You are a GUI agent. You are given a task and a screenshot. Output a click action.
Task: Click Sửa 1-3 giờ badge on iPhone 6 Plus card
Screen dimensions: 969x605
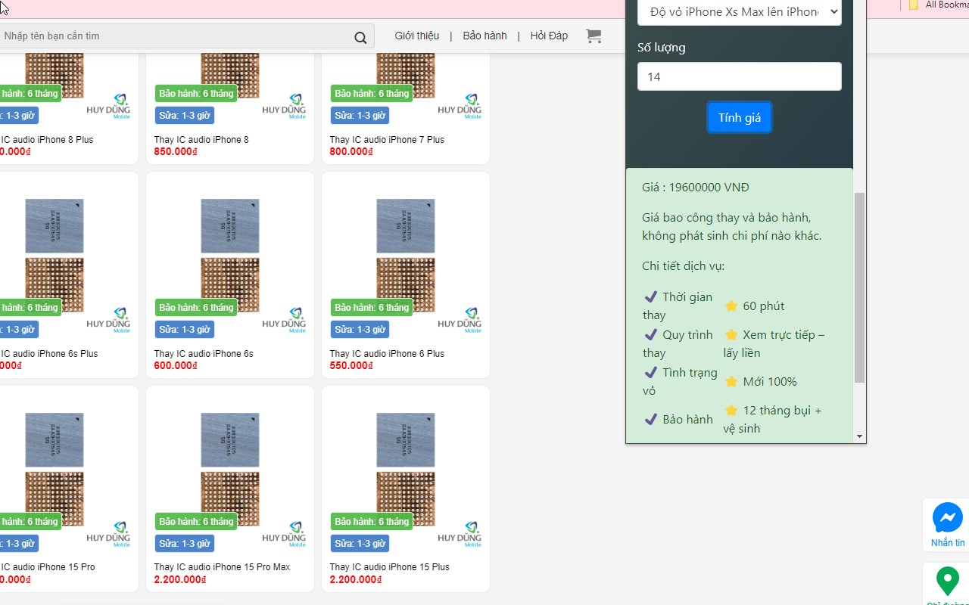(x=360, y=330)
